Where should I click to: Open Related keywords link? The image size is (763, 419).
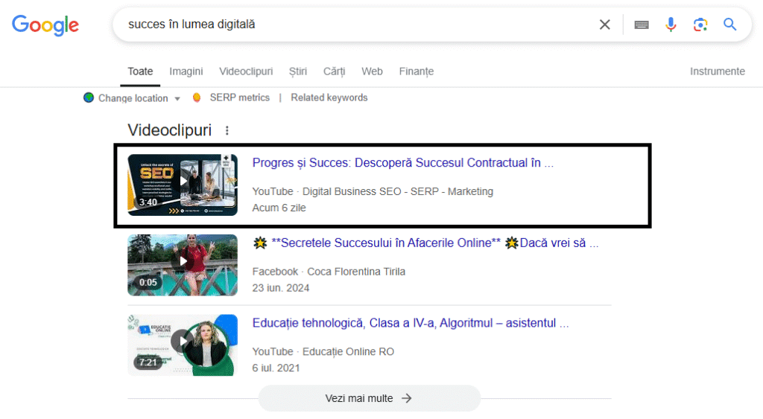329,97
